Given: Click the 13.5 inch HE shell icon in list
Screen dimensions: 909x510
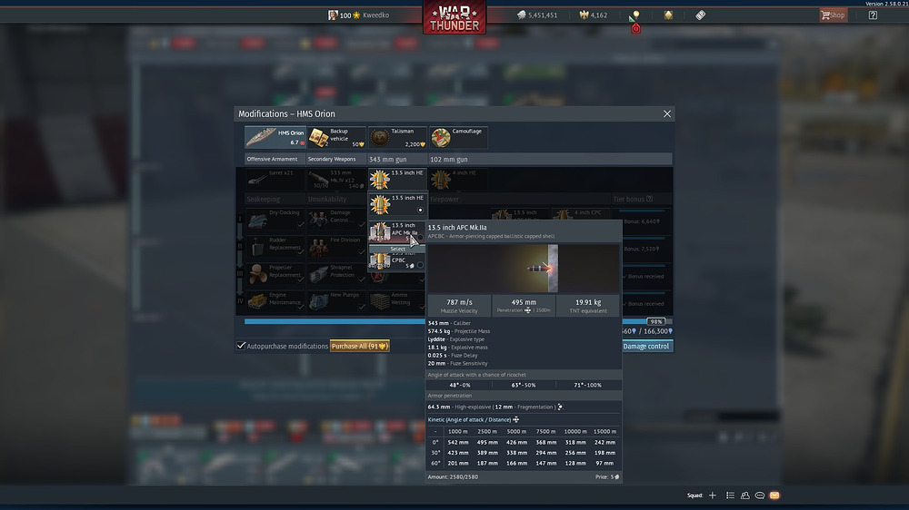Looking at the screenshot, I should click(x=380, y=204).
